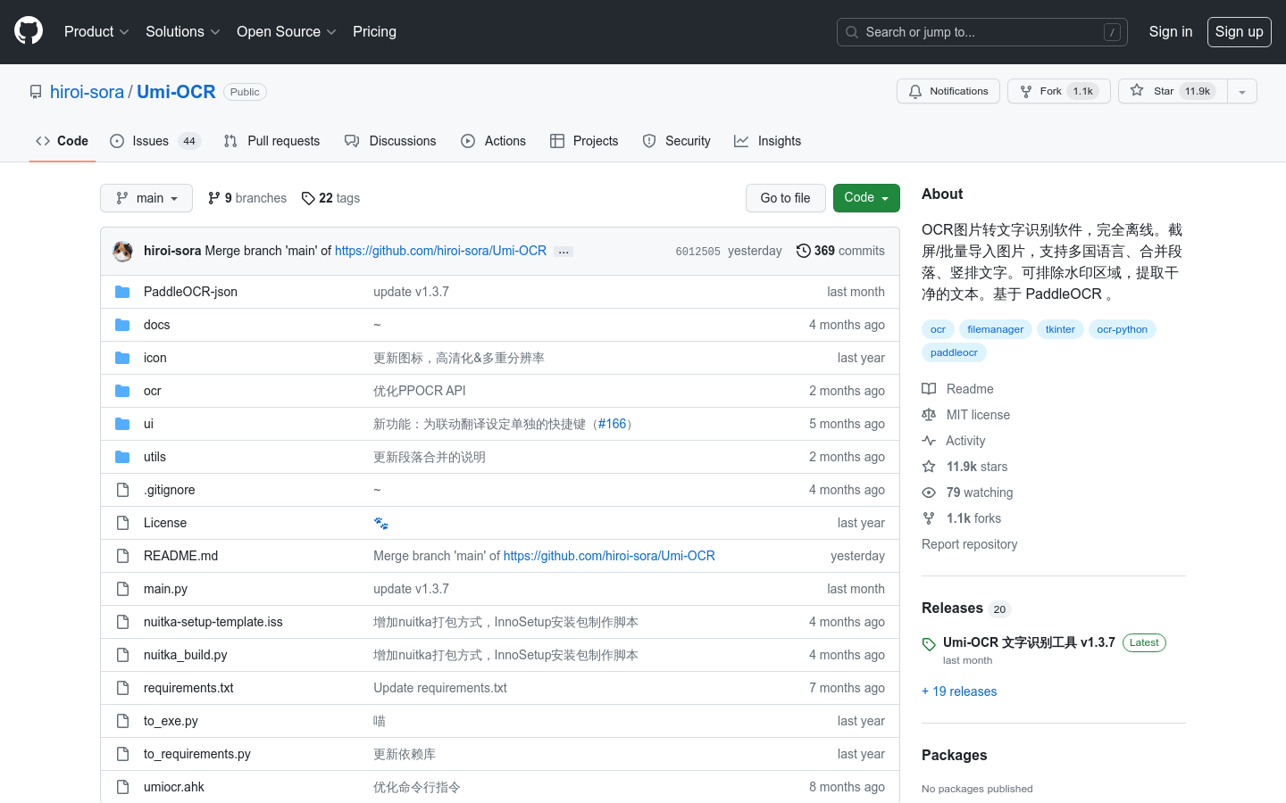The height and width of the screenshot is (803, 1286).
Task: Expand the Open Source menu
Action: pyautogui.click(x=286, y=31)
